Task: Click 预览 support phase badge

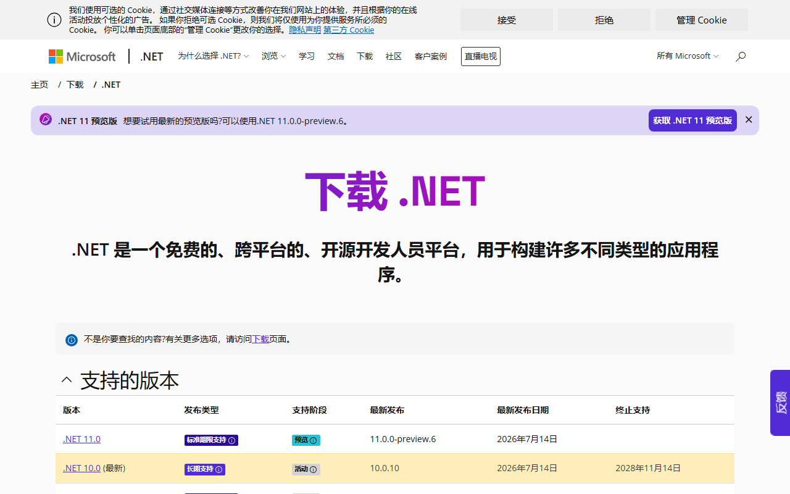Action: [x=306, y=440]
